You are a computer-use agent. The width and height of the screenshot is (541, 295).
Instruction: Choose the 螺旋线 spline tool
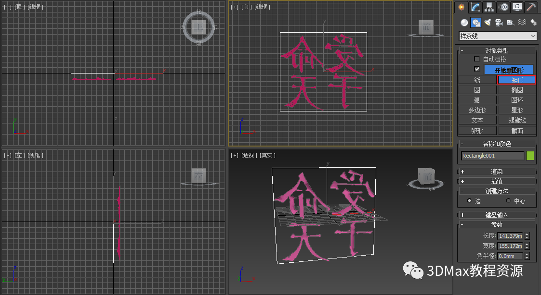point(517,120)
